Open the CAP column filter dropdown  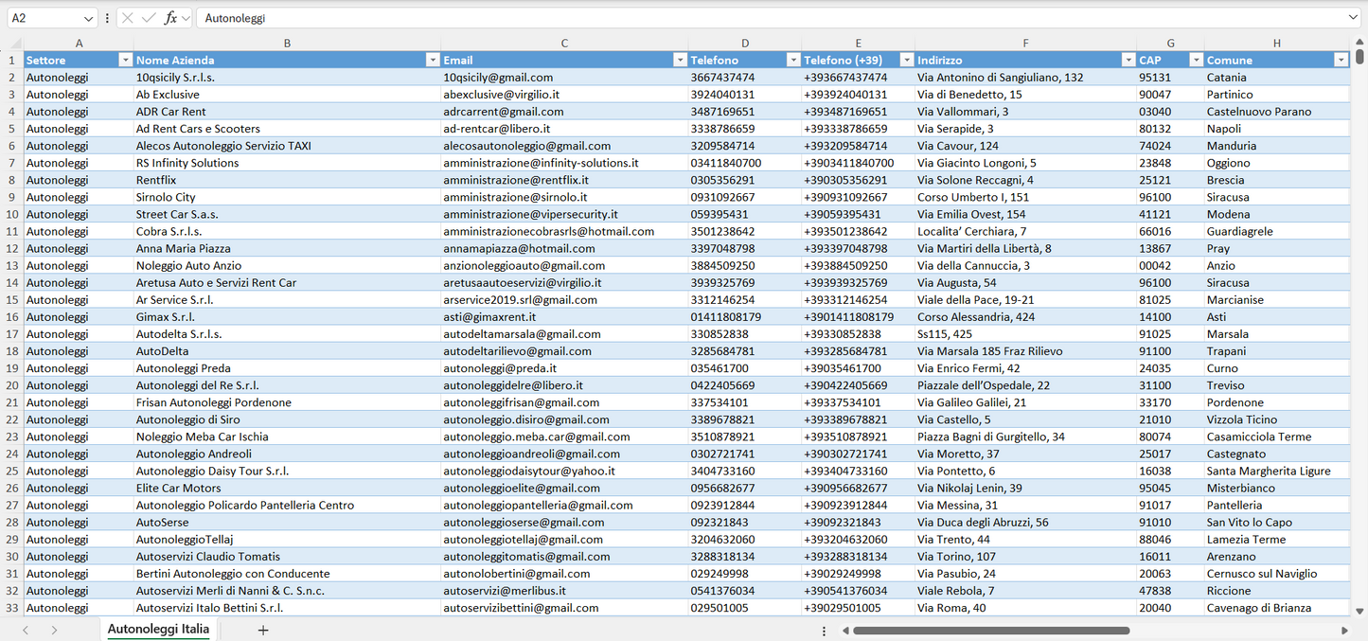[x=1196, y=60]
